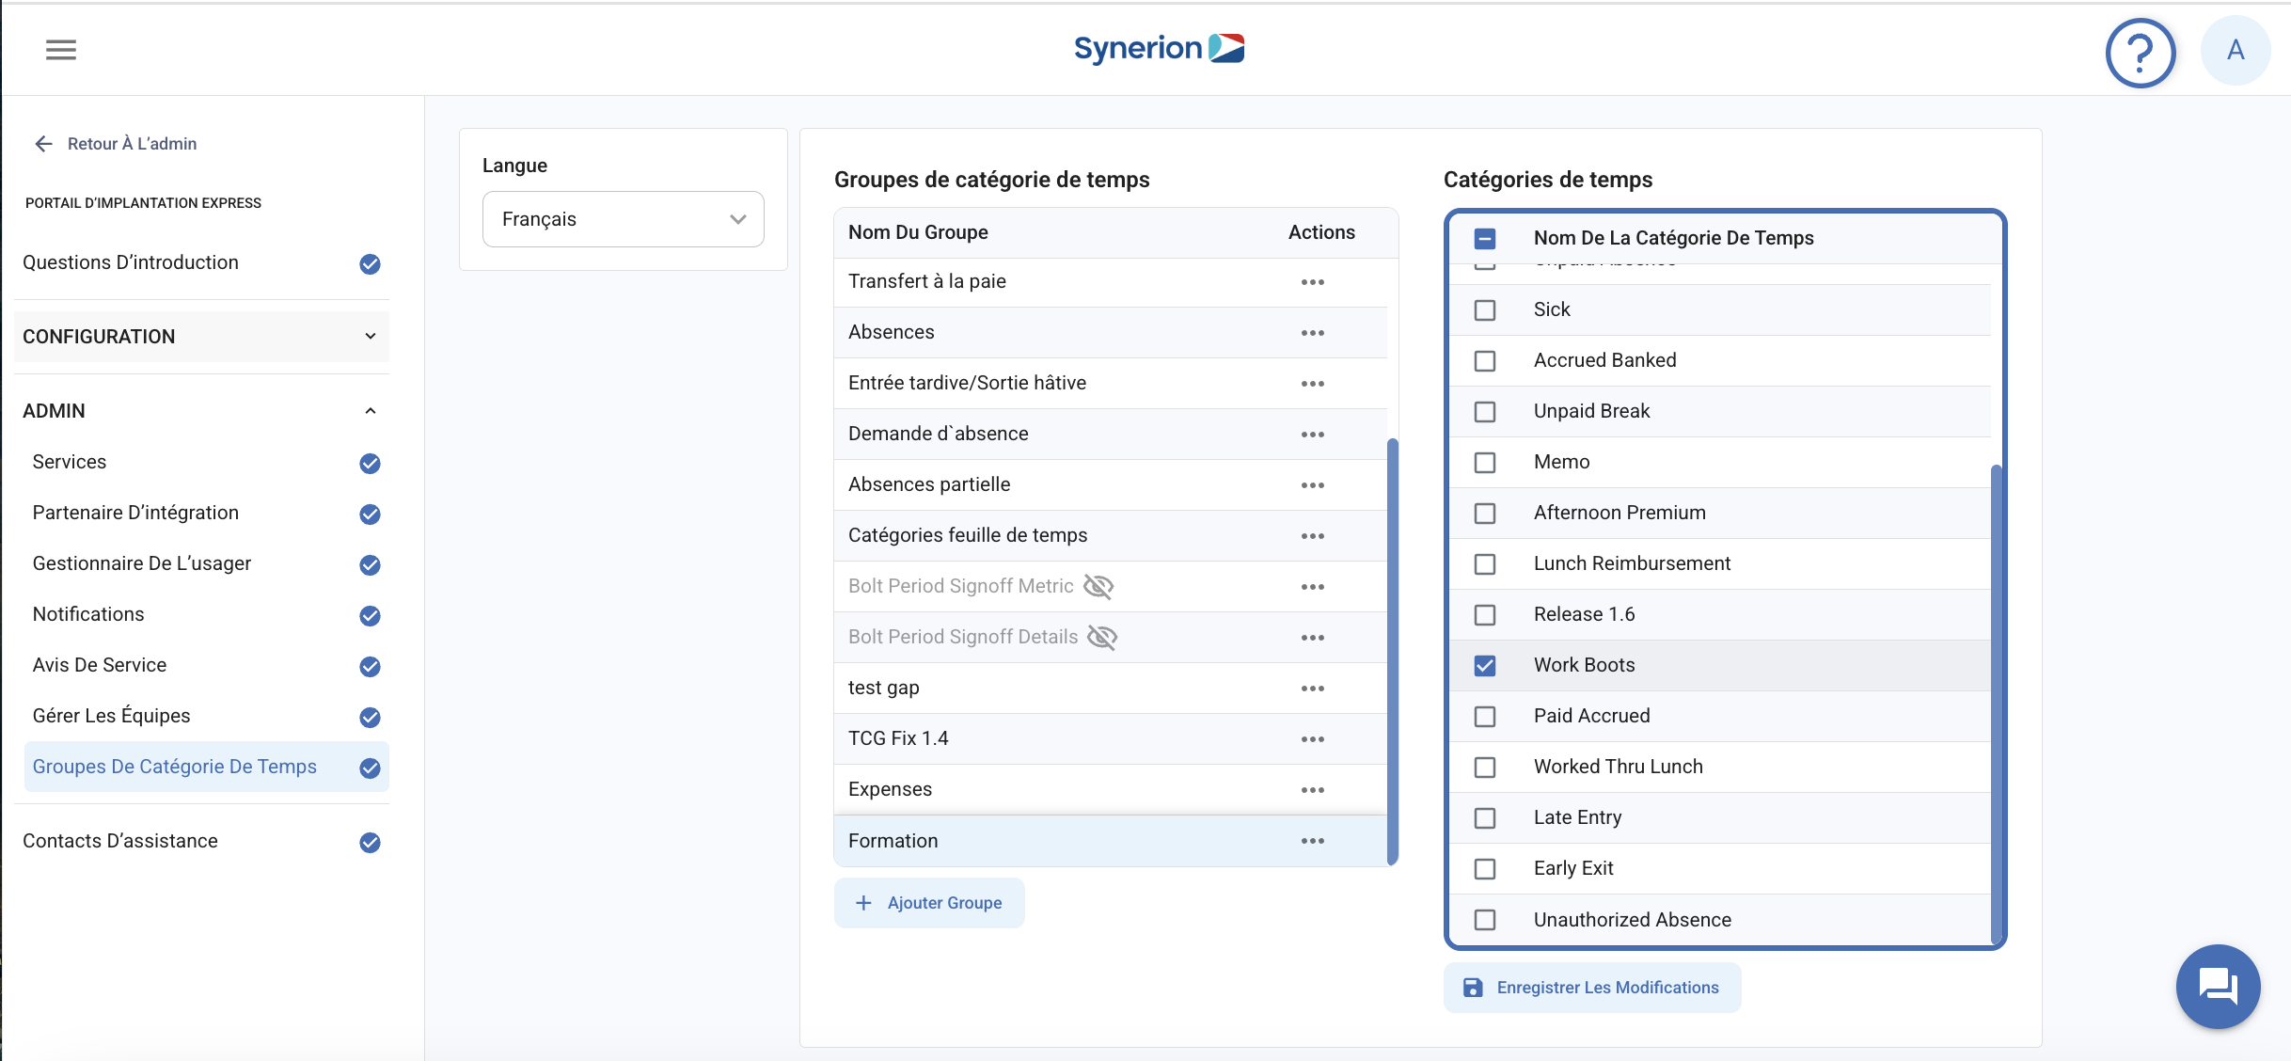The image size is (2291, 1061).
Task: Click the Nom Du Groupe column header
Action: 918,232
